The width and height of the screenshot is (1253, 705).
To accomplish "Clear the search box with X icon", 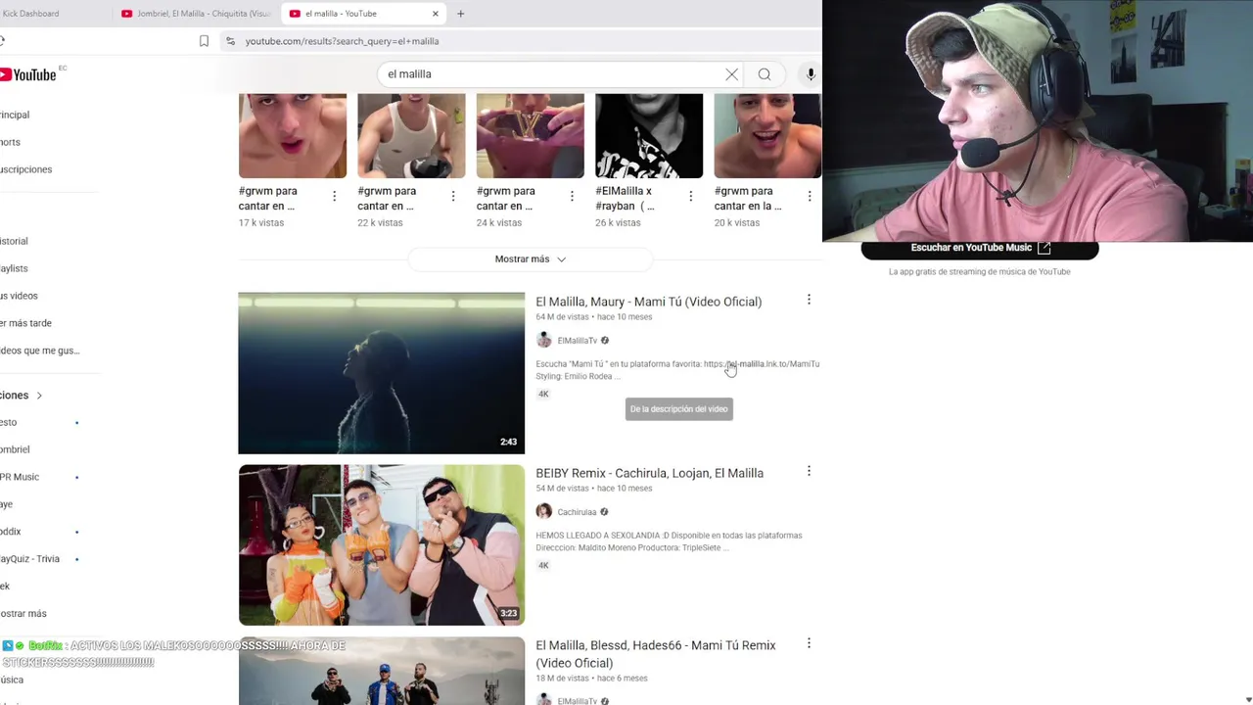I will tap(731, 74).
